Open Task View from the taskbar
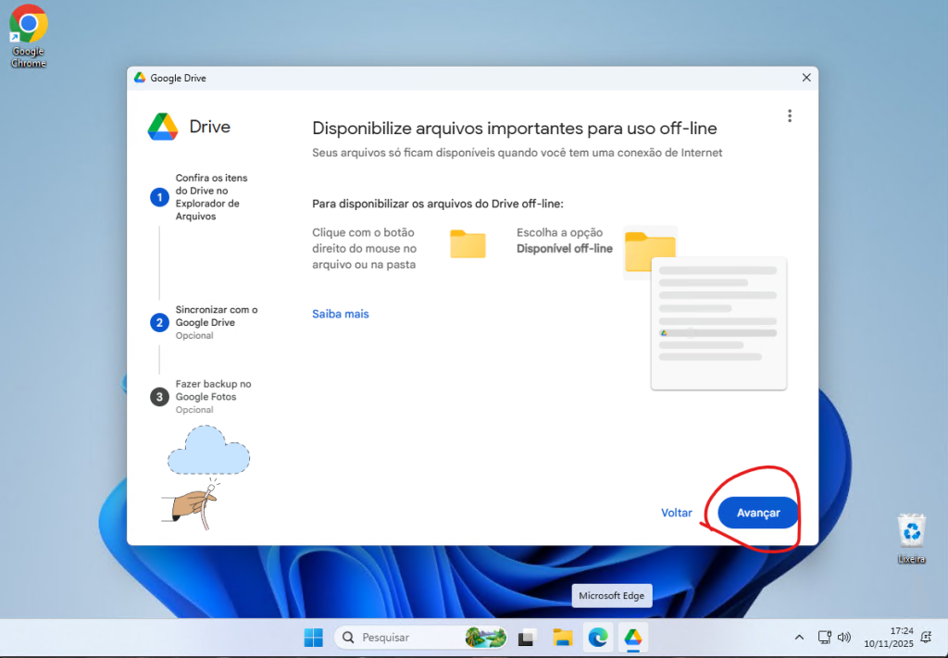This screenshot has height=658, width=948. point(528,638)
